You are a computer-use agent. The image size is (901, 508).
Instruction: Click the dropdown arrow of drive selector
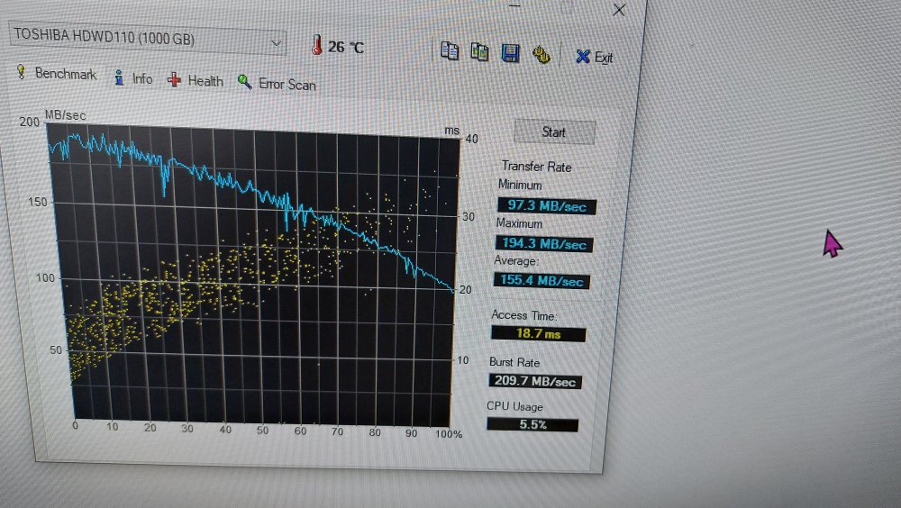[277, 42]
